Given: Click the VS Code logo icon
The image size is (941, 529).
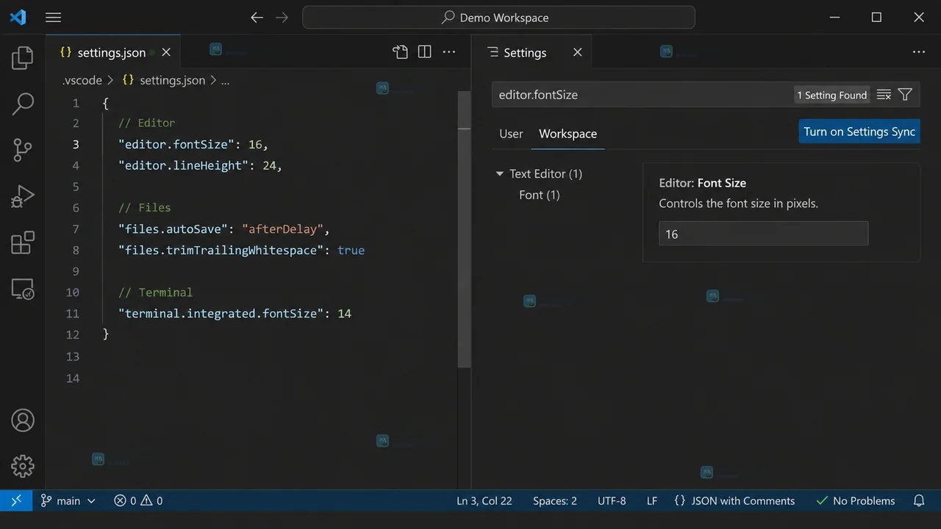Looking at the screenshot, I should [18, 18].
